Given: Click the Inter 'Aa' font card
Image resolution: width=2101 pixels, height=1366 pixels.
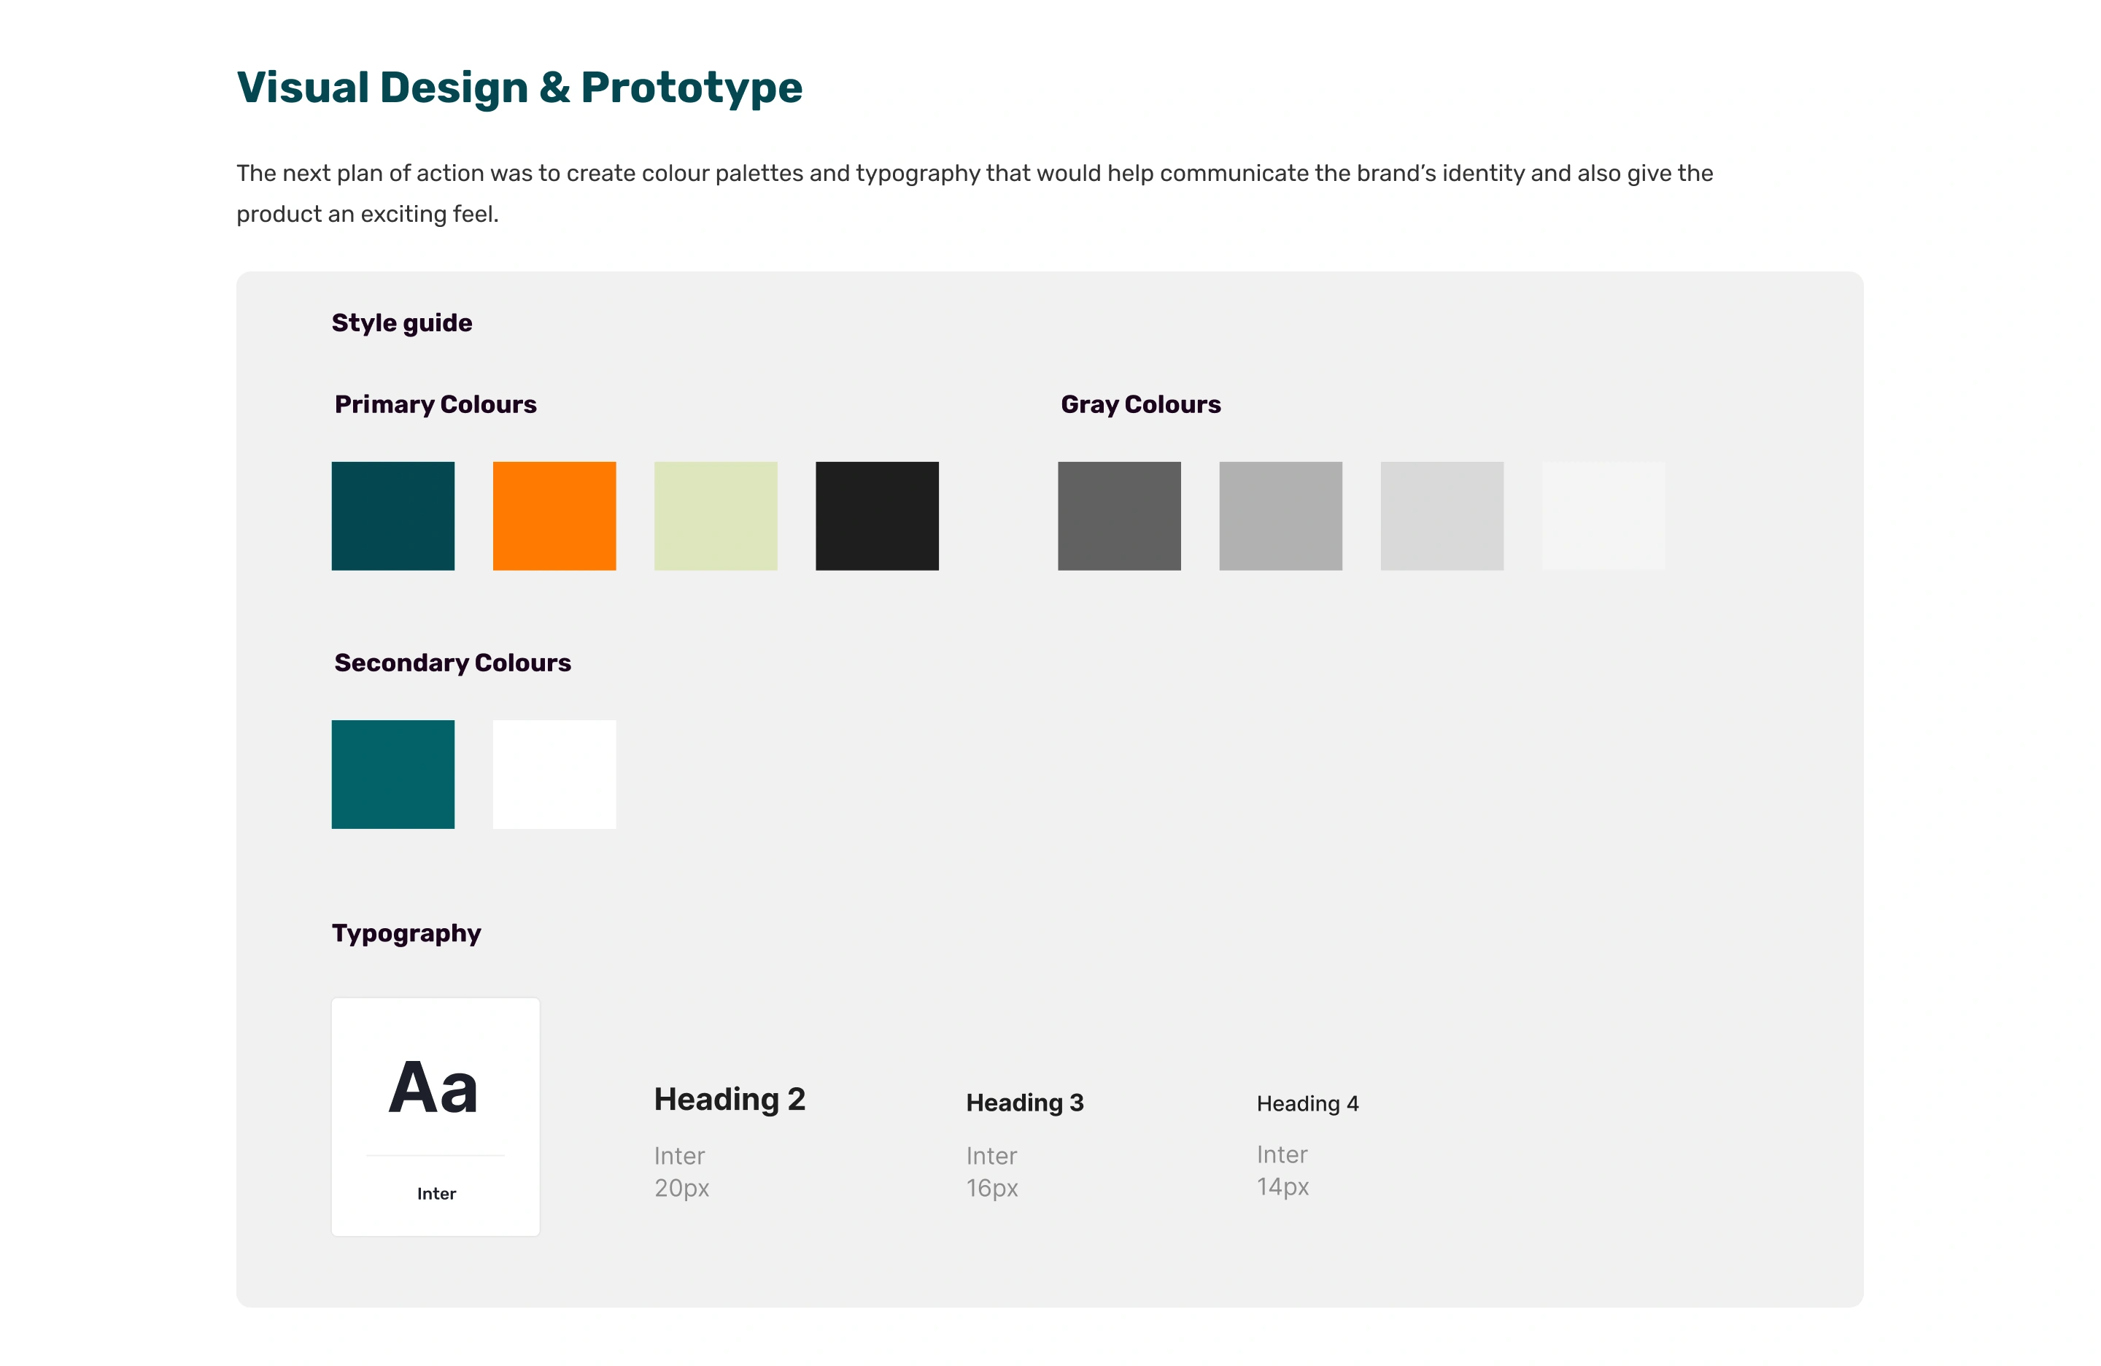Looking at the screenshot, I should [436, 1116].
